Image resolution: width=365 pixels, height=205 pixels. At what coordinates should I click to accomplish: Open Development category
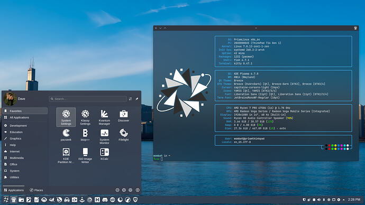(25, 126)
